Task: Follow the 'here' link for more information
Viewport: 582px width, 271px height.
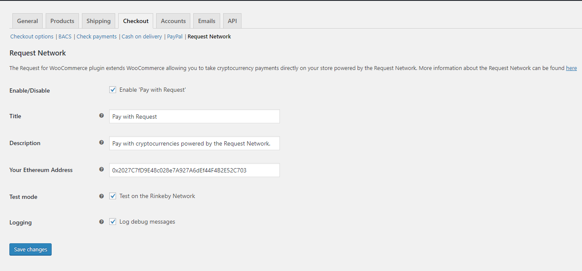Action: (x=571, y=68)
